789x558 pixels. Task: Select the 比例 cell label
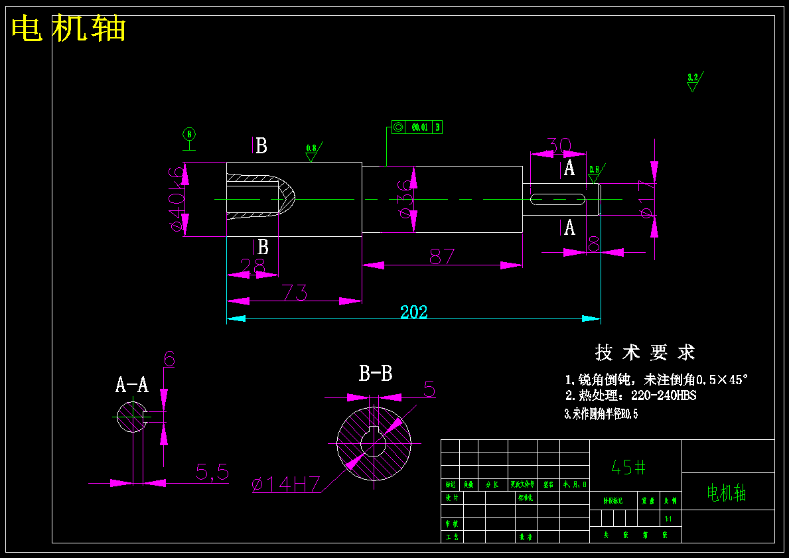[671, 501]
